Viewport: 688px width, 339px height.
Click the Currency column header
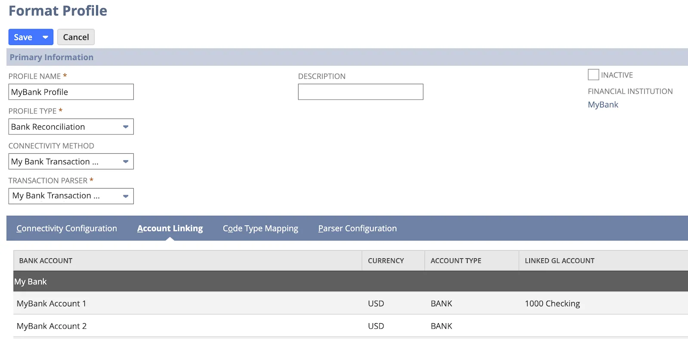(x=393, y=261)
